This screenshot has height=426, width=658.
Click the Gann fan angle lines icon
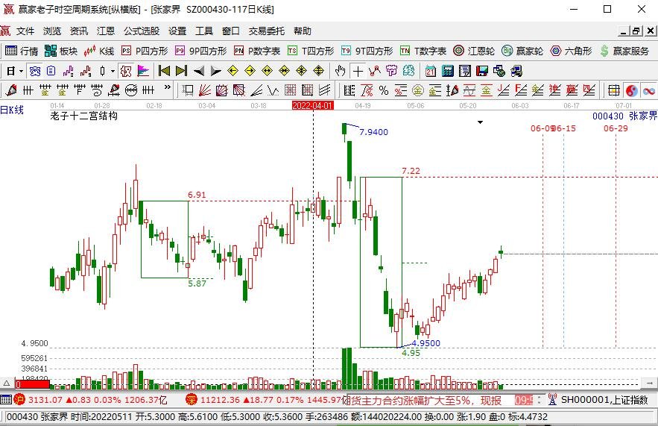205,90
